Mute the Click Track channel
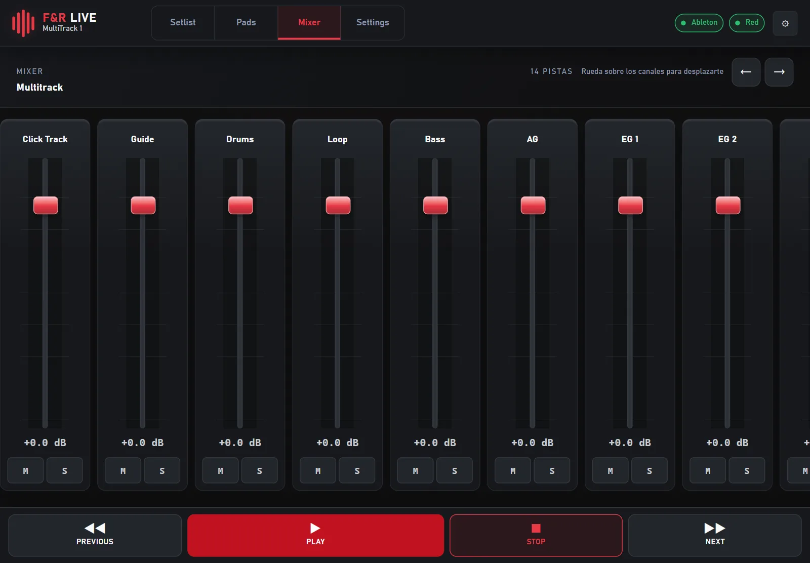This screenshot has width=810, height=563. click(x=25, y=470)
